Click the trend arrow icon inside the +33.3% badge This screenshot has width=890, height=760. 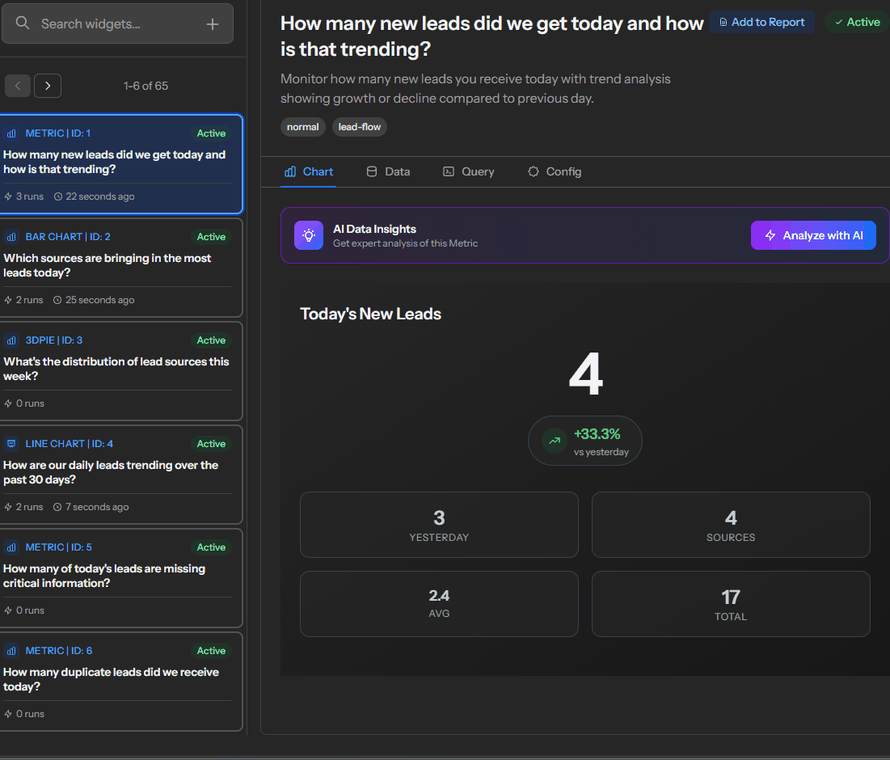(x=554, y=441)
